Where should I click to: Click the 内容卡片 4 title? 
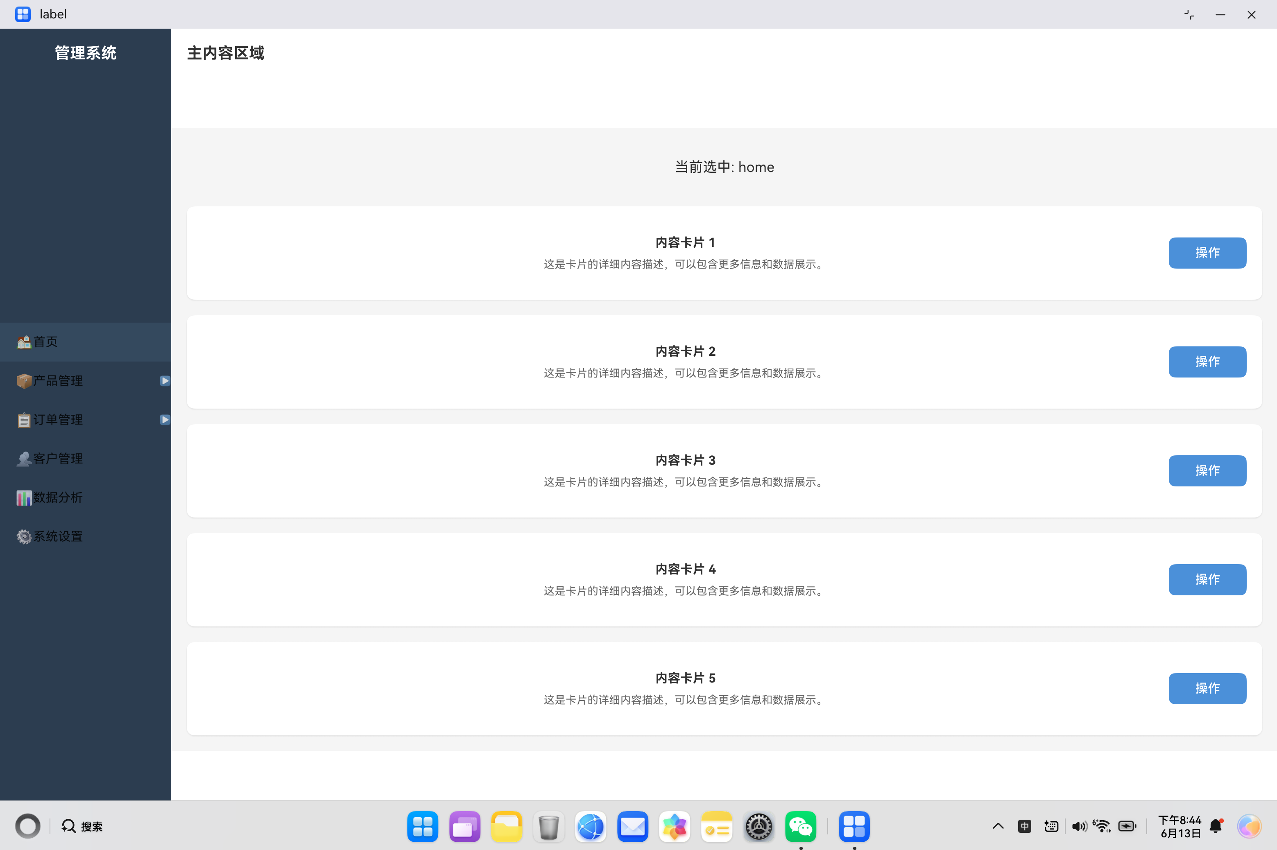686,569
